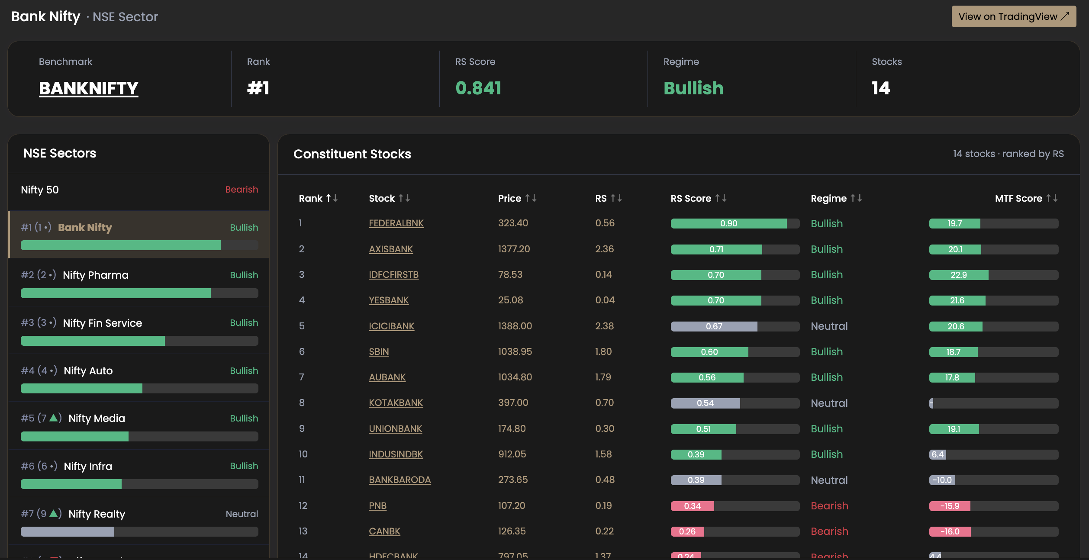Image resolution: width=1089 pixels, height=560 pixels.
Task: Click CANBK Bearish regime label
Action: click(829, 531)
